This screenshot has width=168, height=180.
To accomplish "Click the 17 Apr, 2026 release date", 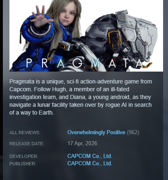I will point(82,144).
